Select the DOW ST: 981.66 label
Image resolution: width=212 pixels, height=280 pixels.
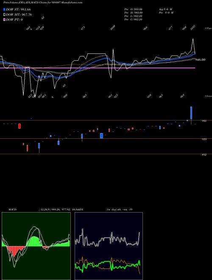pos(18,9)
